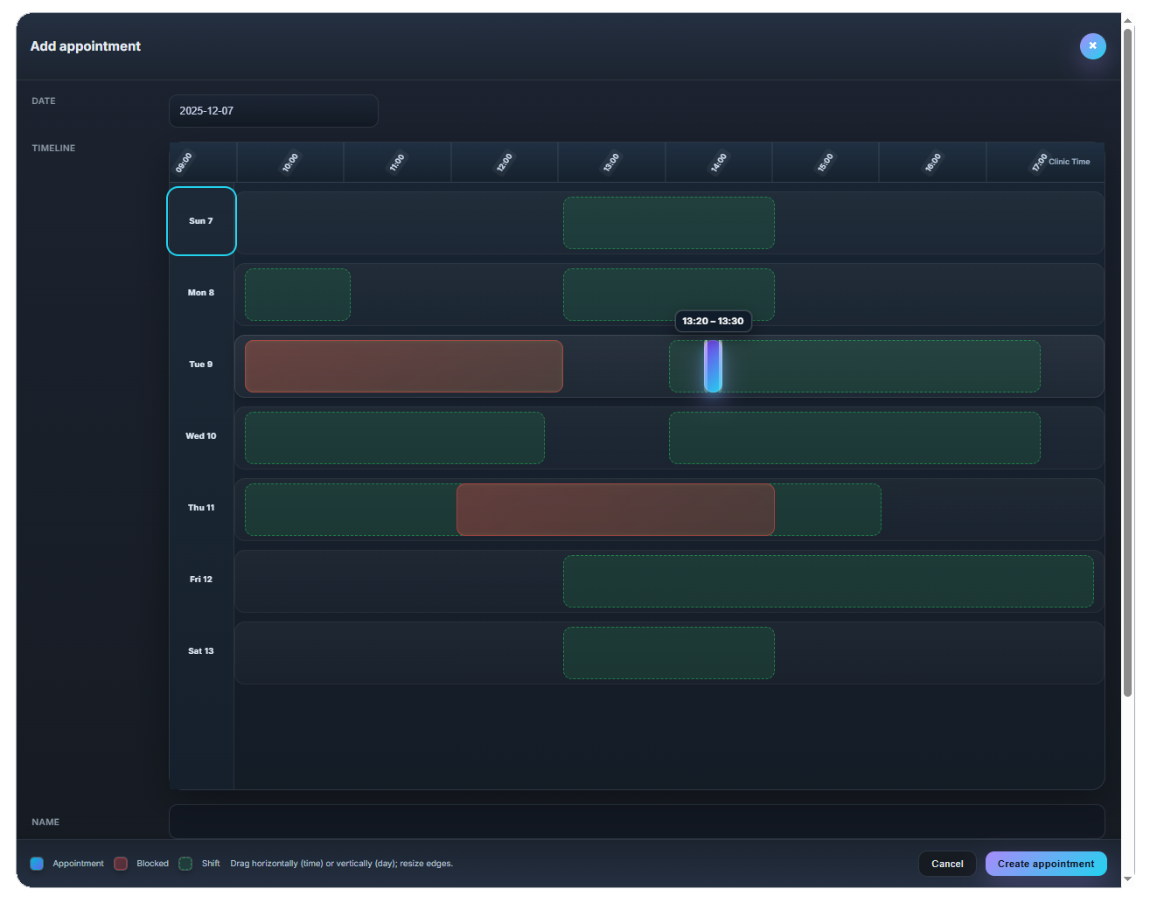Click the Friday 12 shift block
This screenshot has width=1150, height=903.
click(829, 580)
